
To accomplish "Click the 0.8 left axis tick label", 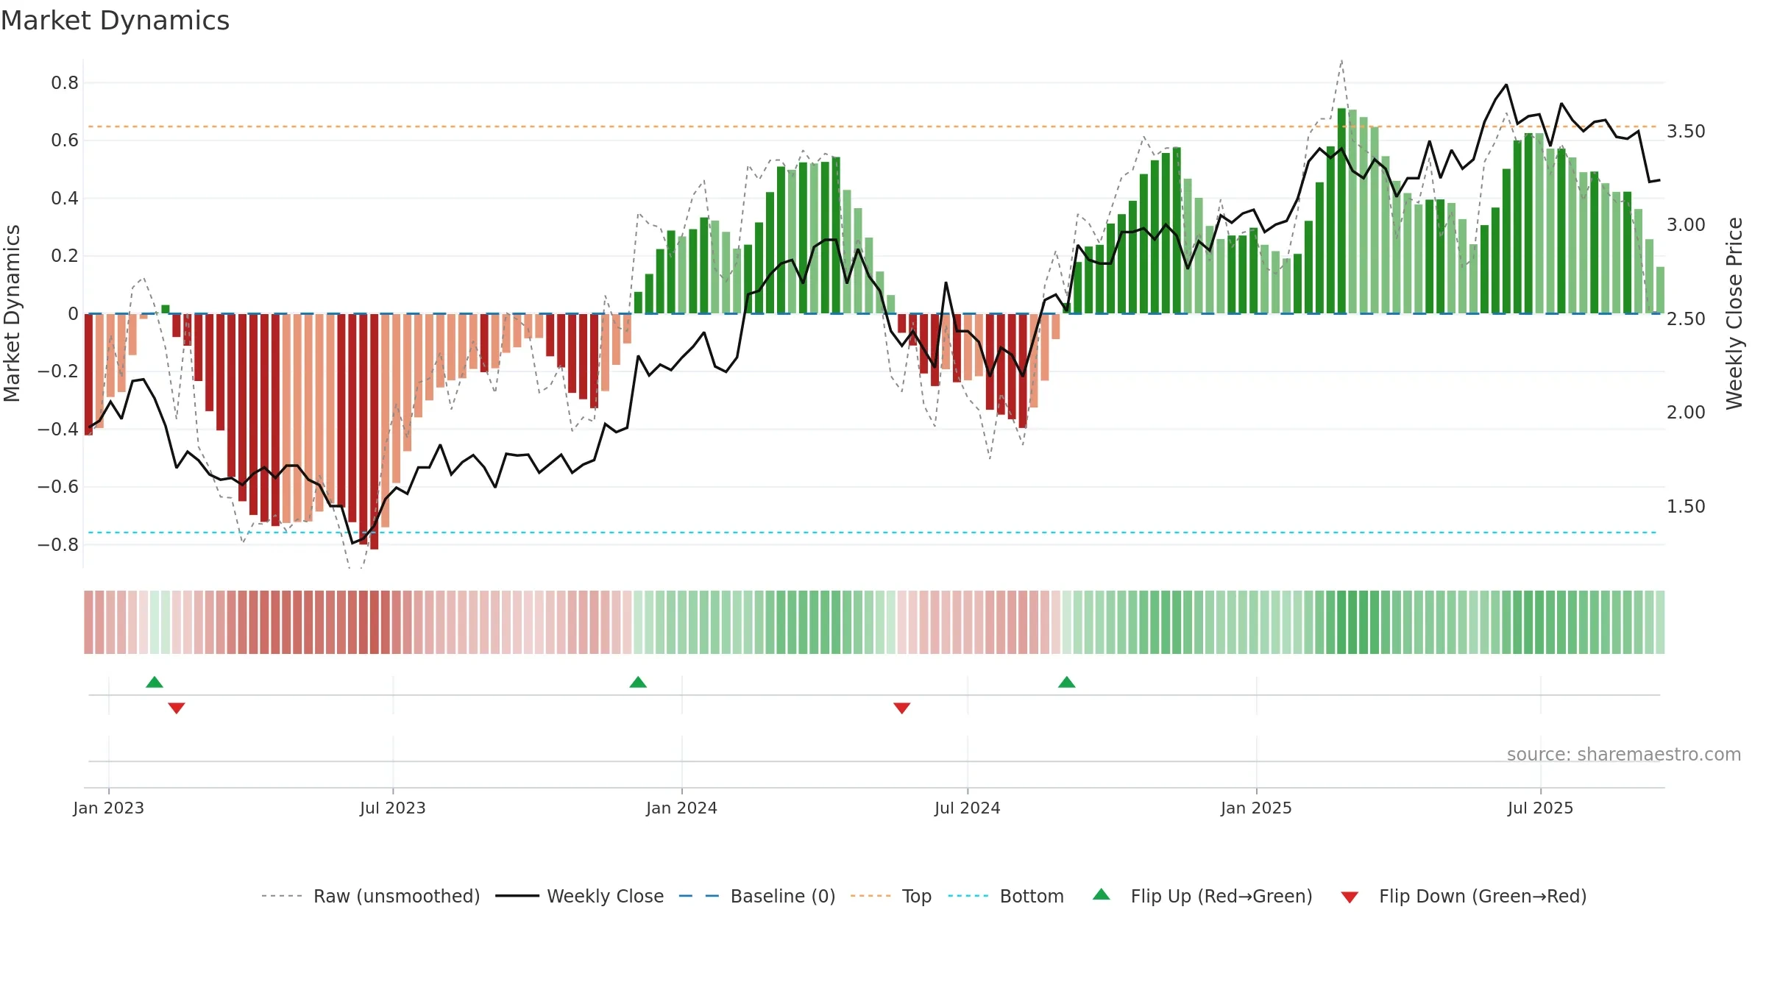I will point(65,82).
